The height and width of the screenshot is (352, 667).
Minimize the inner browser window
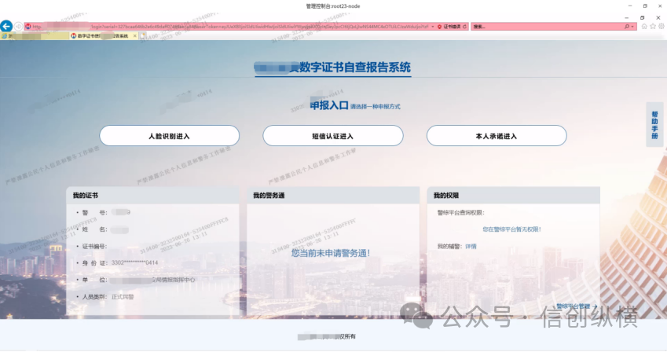[627, 18]
